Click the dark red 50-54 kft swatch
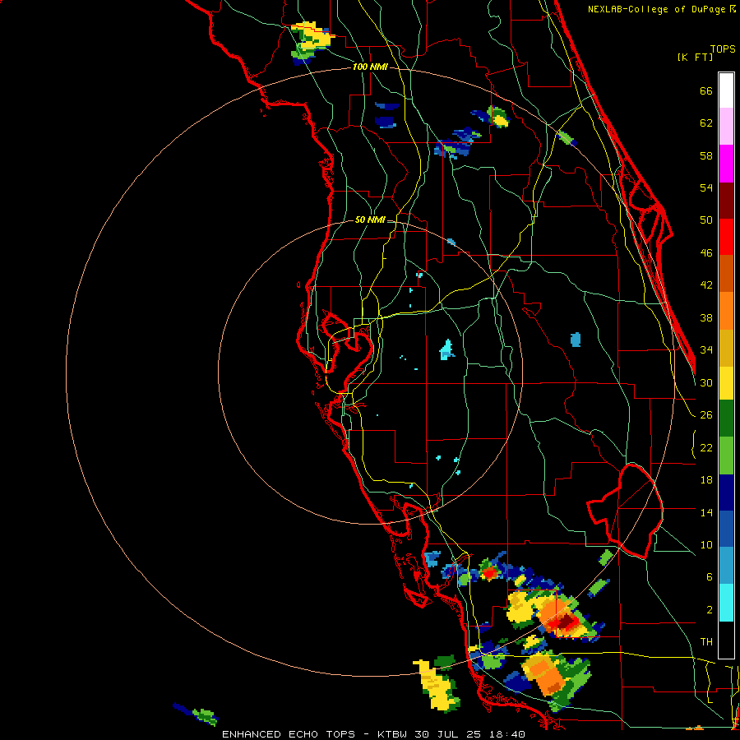This screenshot has width=740, height=740. pyautogui.click(x=726, y=201)
